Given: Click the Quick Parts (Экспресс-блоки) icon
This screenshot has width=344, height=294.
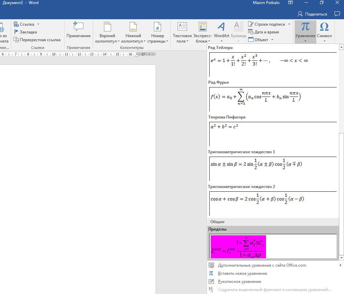Looking at the screenshot, I should click(203, 27).
